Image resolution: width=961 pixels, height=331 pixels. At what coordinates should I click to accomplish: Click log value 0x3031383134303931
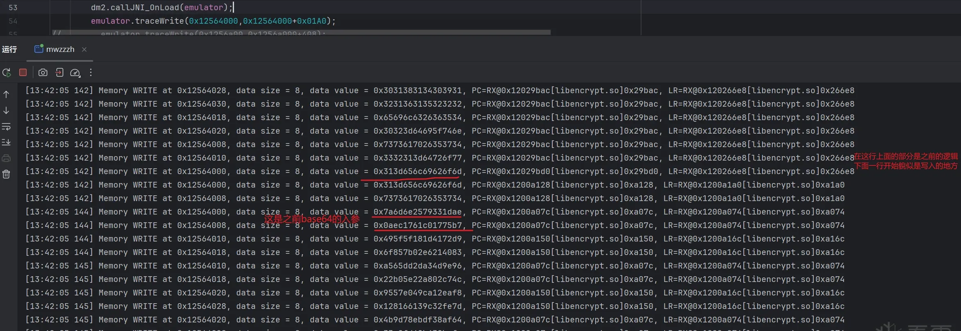click(x=417, y=90)
